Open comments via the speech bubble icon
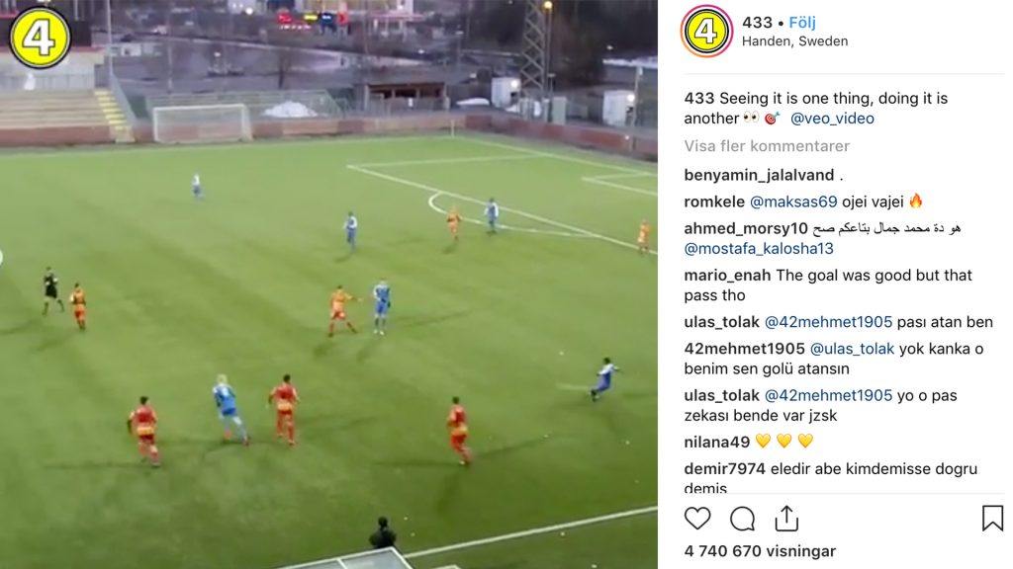 point(742,519)
